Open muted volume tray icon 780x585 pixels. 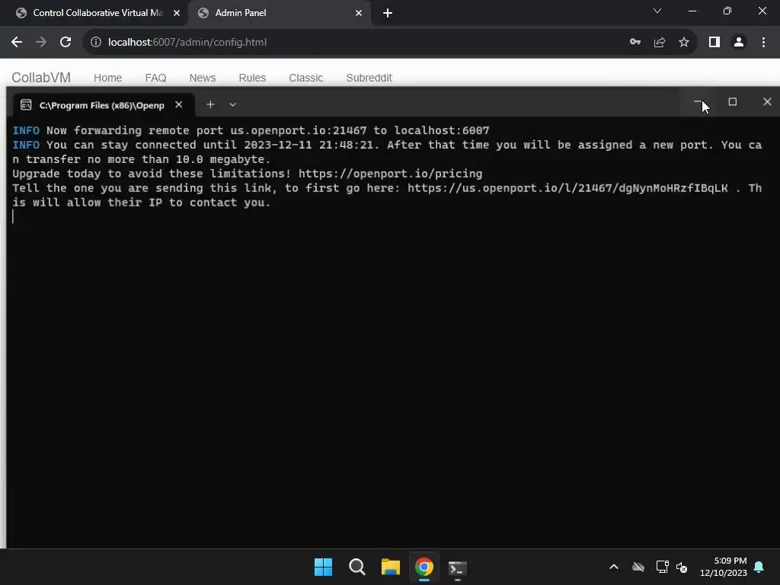point(682,567)
